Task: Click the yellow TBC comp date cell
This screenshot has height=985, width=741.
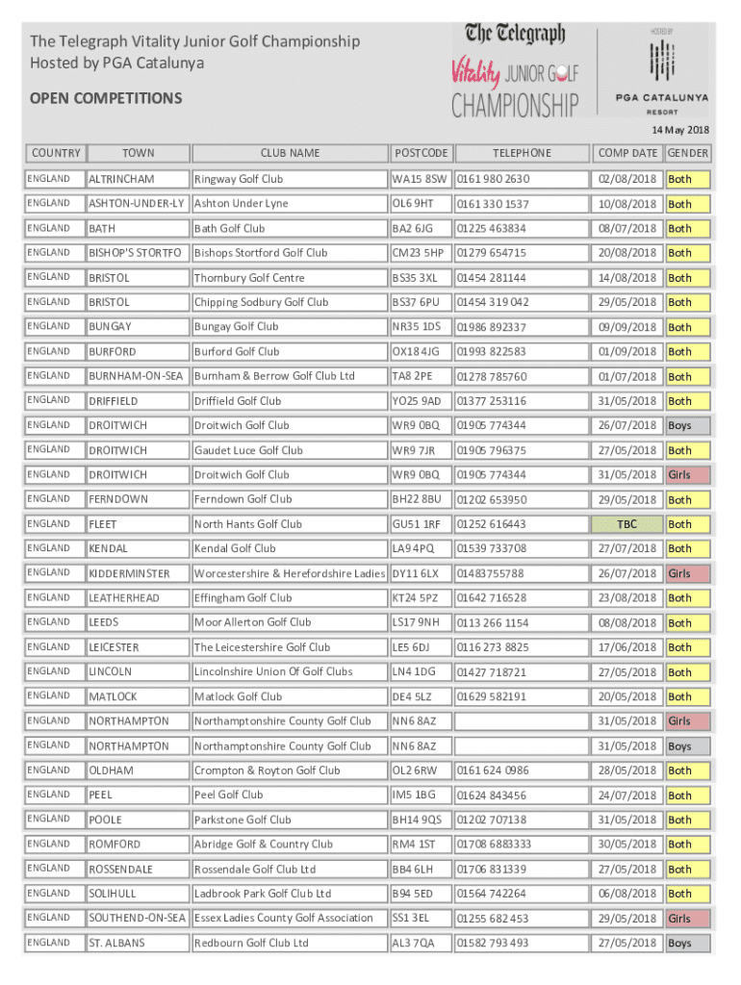Action: point(626,524)
